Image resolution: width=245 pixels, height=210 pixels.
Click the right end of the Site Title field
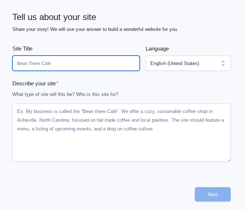coord(131,63)
